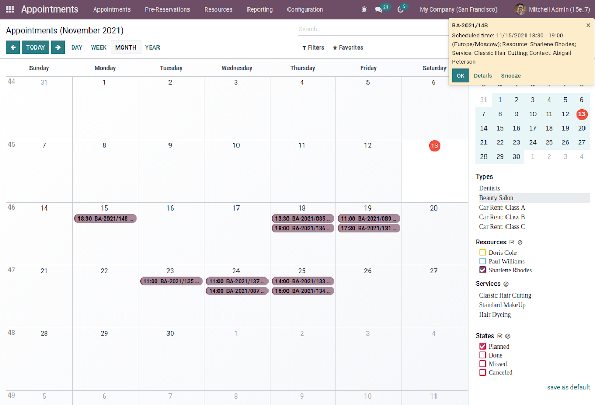
Task: Open the My Company (San Francisco) switcher
Action: pos(458,9)
